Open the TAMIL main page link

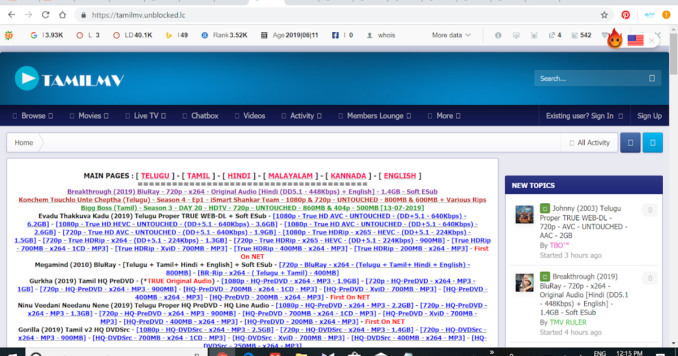point(198,176)
